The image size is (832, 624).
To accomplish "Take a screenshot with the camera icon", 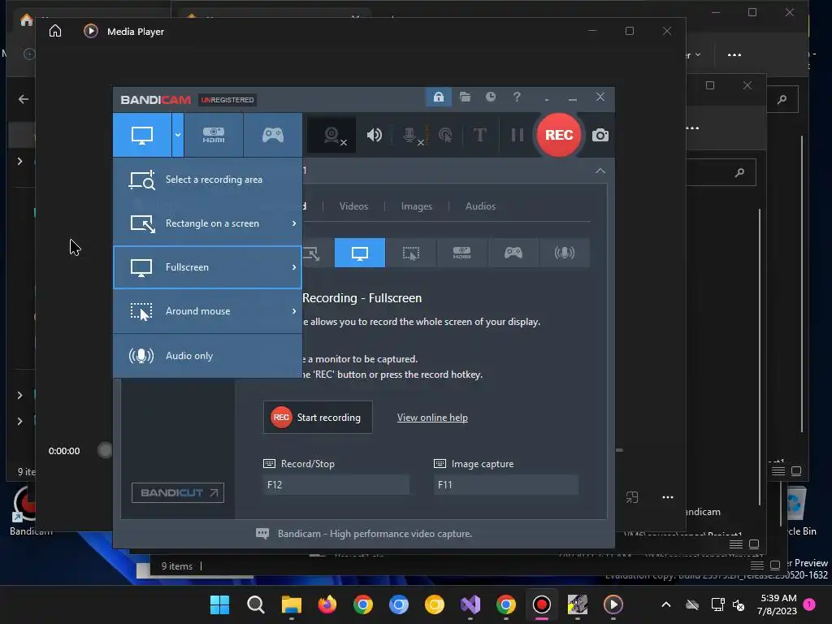I will click(600, 135).
